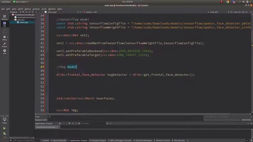Toggle left sidebar visibility in status bar
253x142 pixels.
point(11,140)
